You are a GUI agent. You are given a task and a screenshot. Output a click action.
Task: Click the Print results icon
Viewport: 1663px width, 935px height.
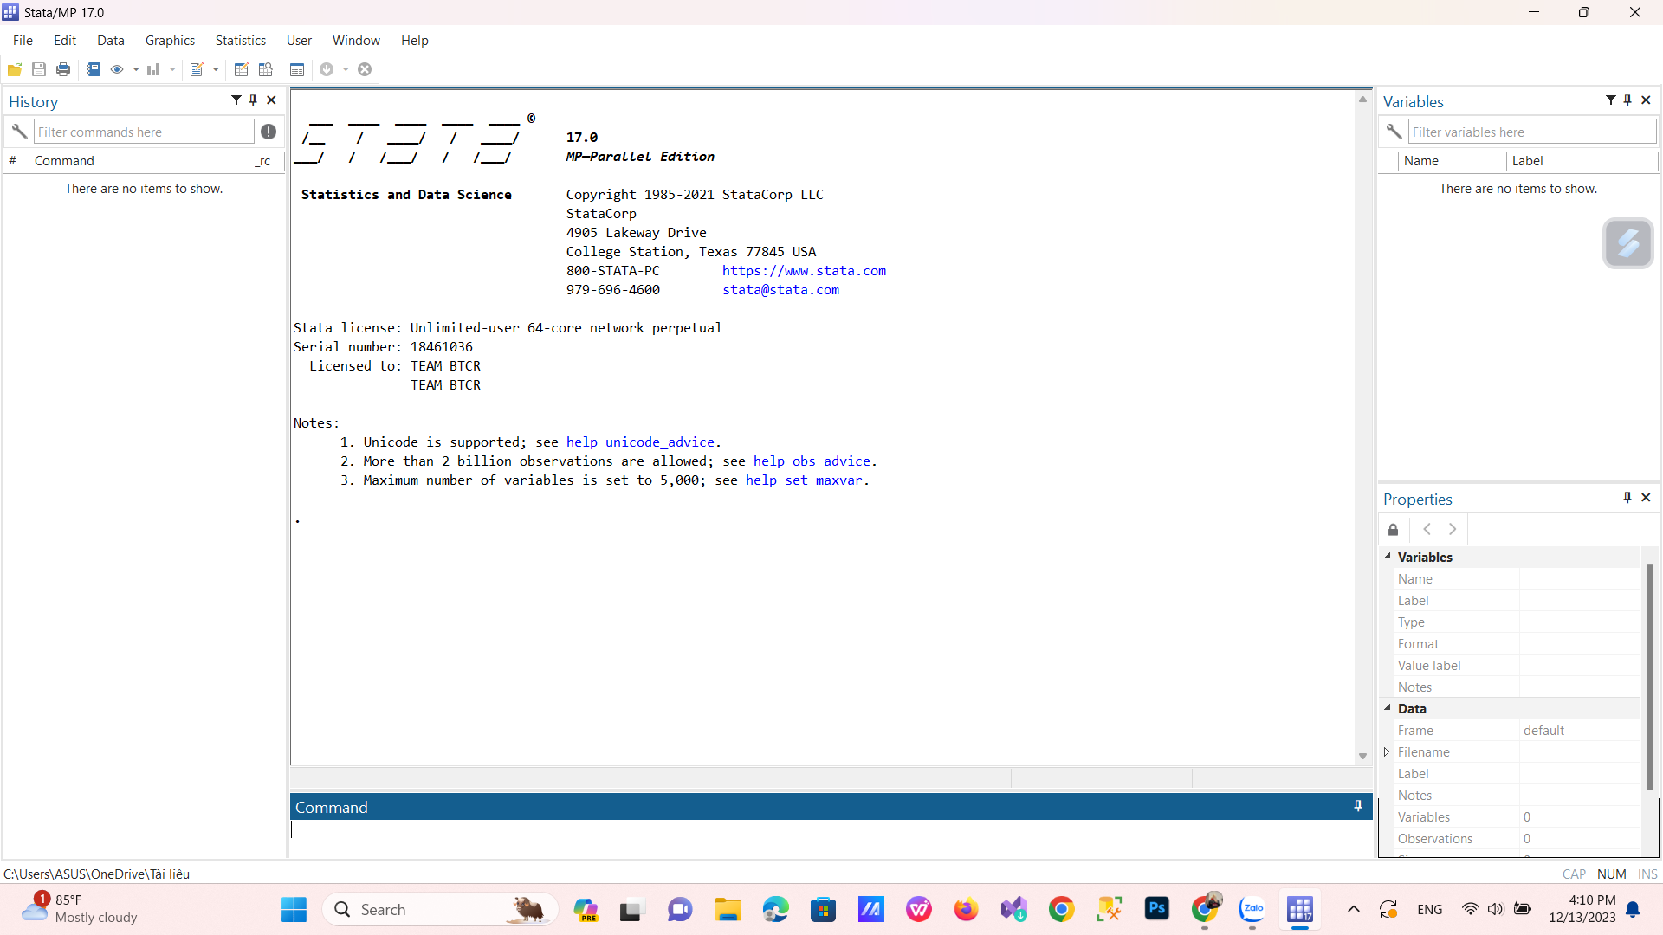[x=63, y=69]
